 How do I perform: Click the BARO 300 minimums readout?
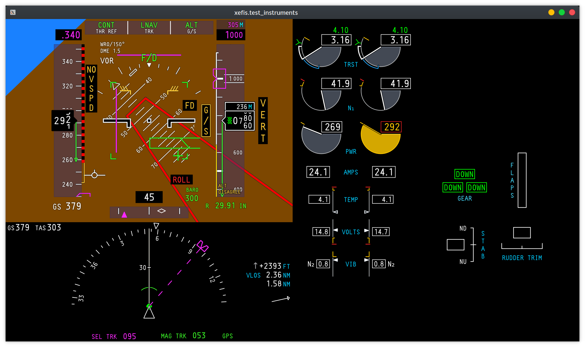192,195
